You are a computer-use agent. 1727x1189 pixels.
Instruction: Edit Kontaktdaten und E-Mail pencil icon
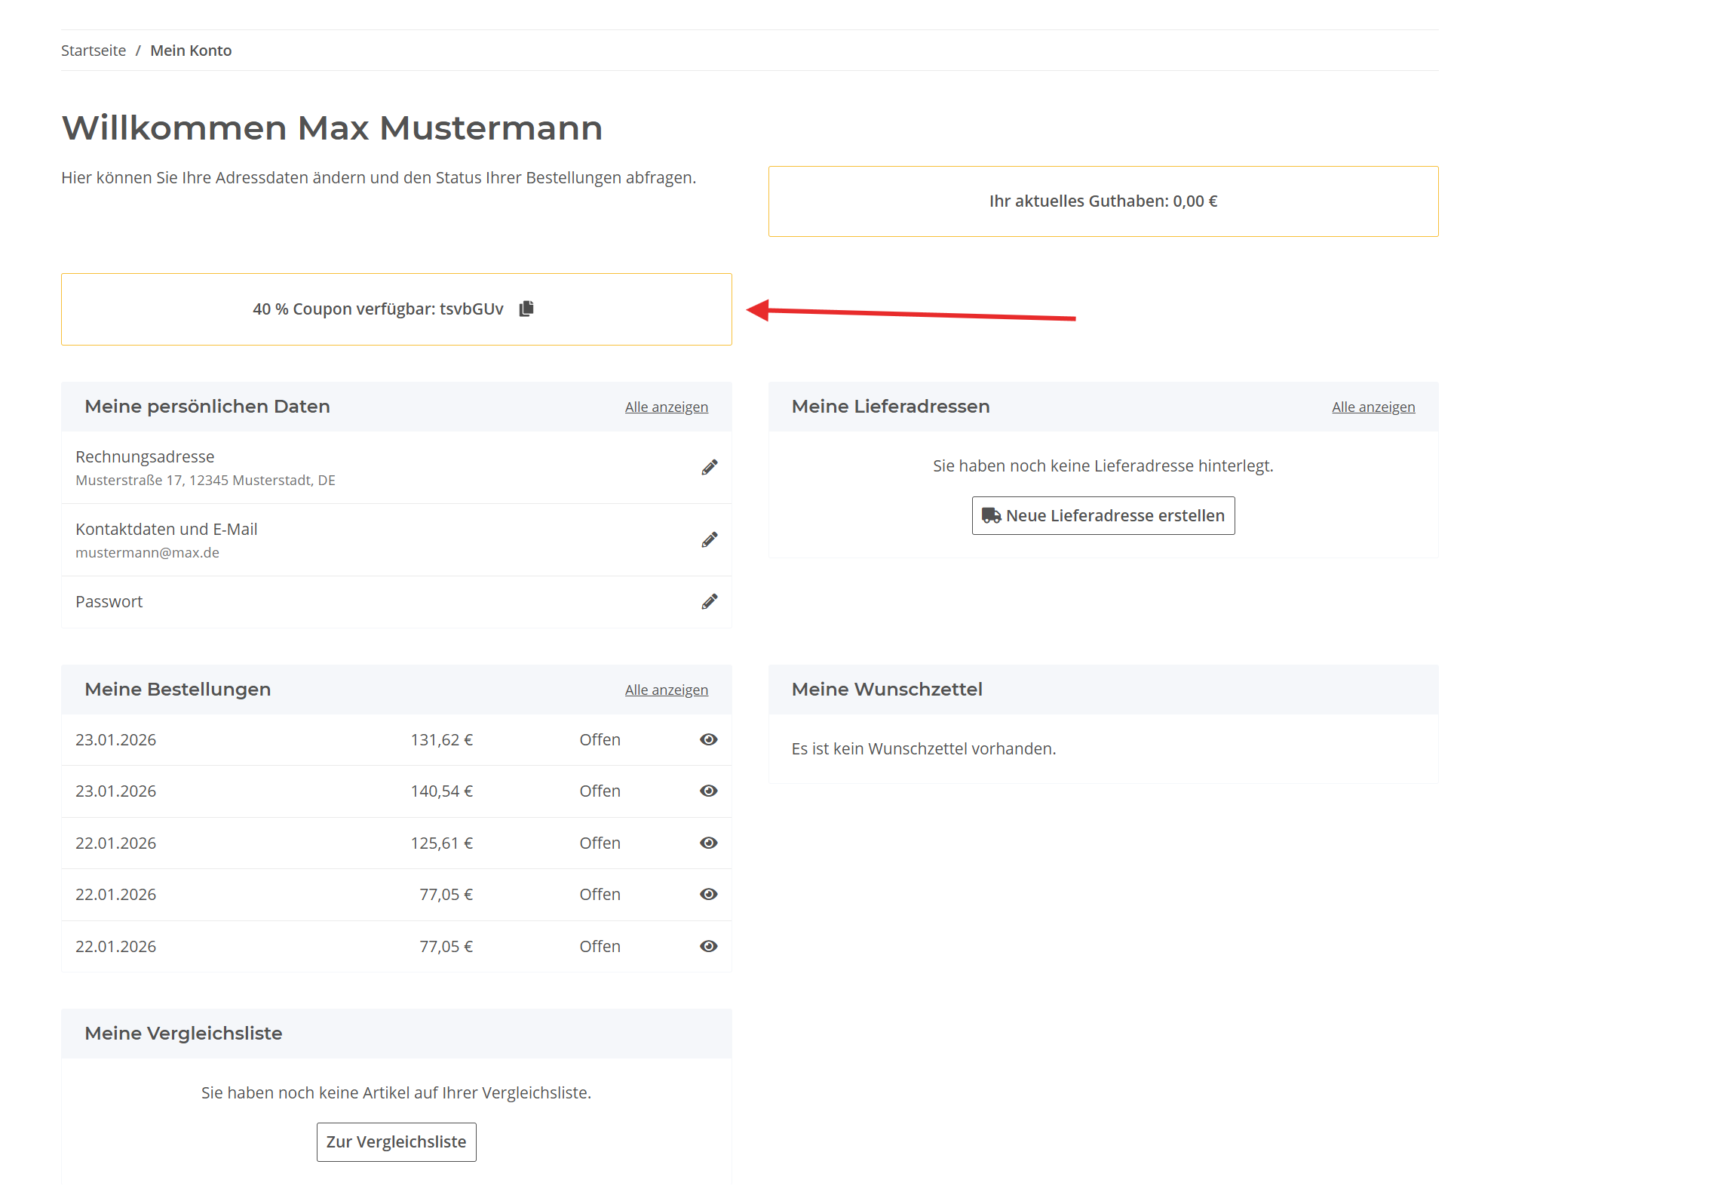point(709,540)
